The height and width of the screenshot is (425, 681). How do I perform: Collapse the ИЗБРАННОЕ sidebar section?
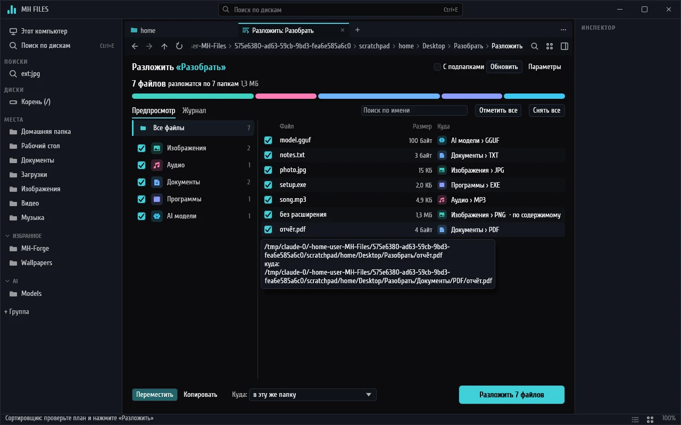[24, 236]
